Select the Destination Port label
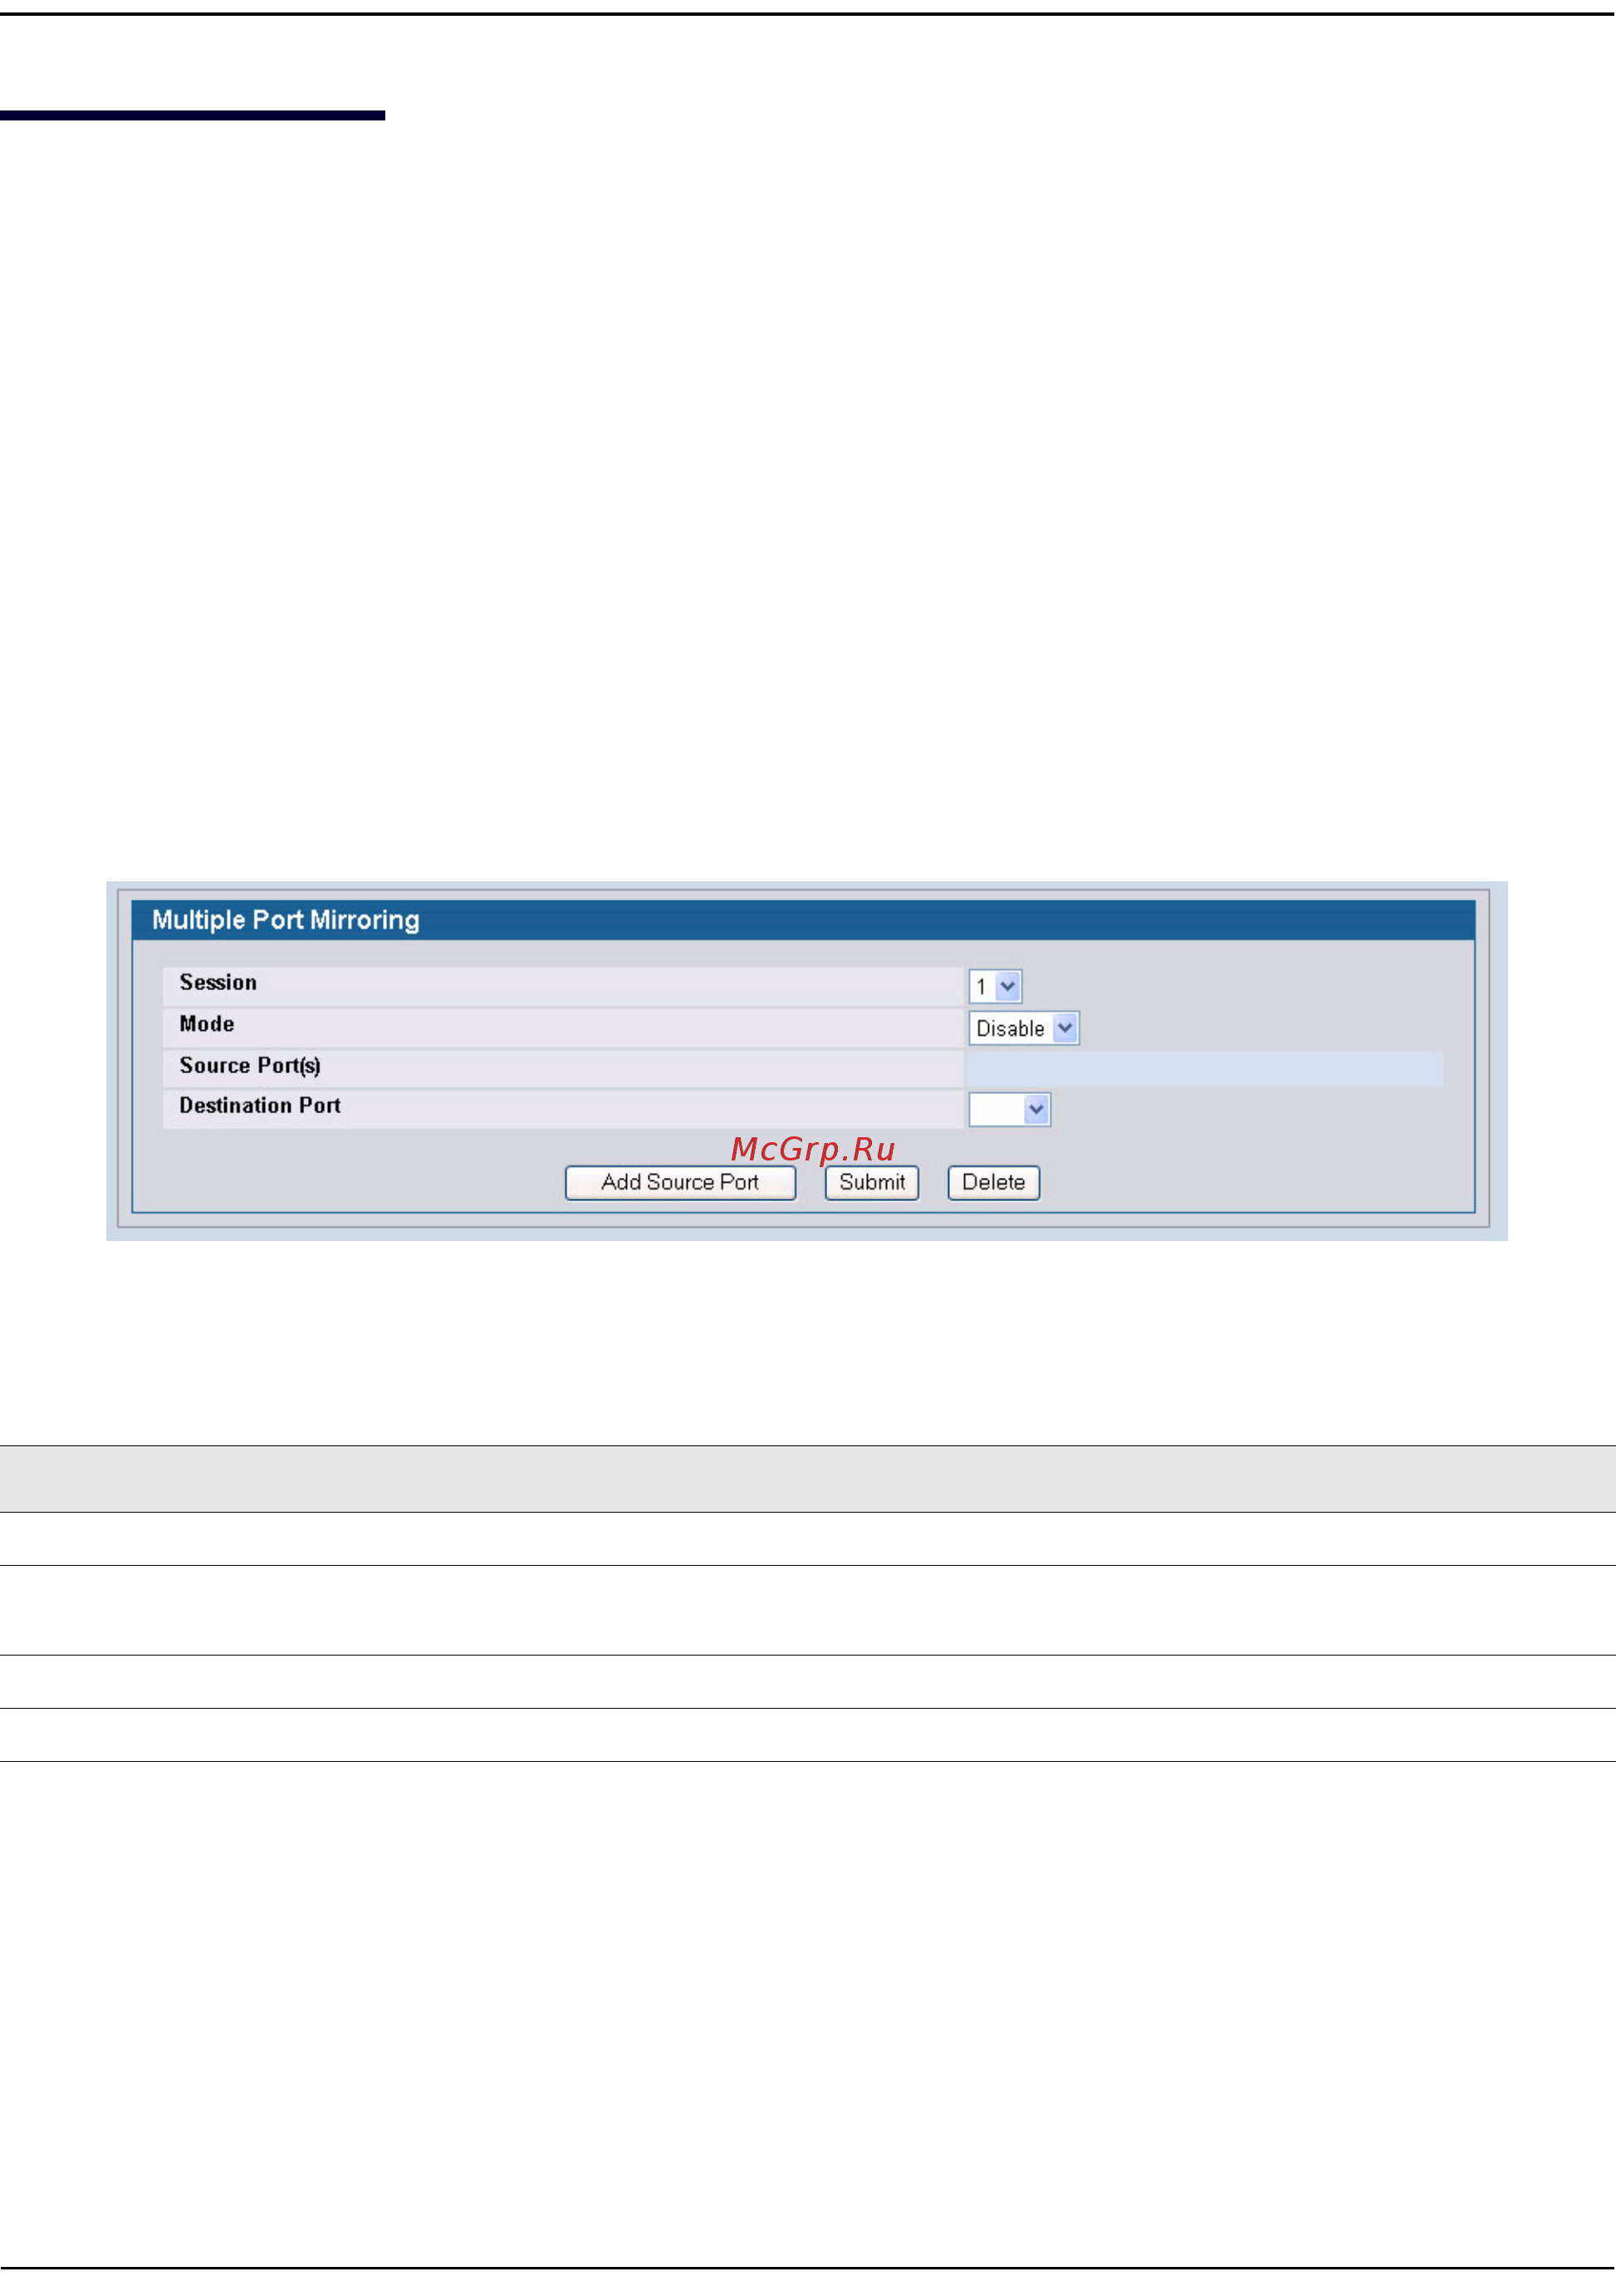 260,1105
